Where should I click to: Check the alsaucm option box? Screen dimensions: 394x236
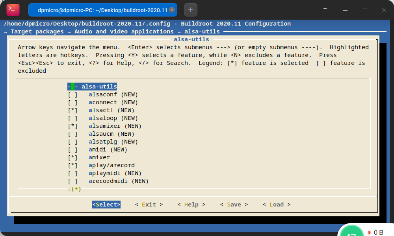(x=72, y=134)
